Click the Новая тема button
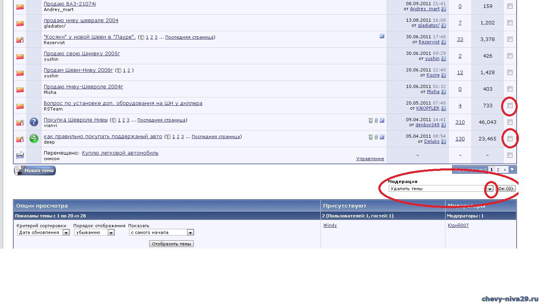 point(35,171)
